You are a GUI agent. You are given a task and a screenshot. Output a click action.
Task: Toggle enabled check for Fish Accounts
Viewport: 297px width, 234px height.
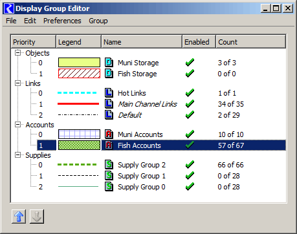click(190, 145)
